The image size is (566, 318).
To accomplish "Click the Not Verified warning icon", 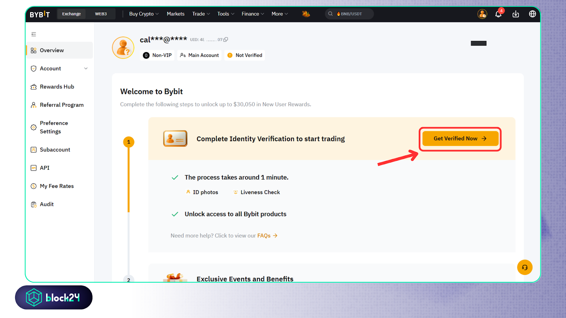I will click(230, 55).
